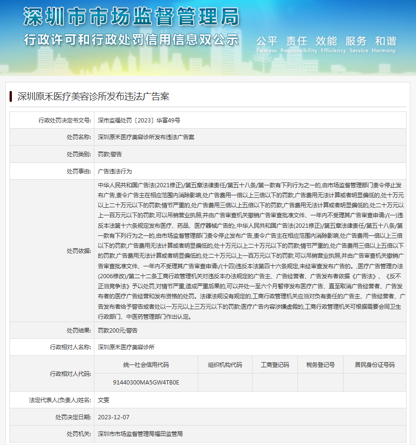Click the 工商登记码 column header
Image resolution: width=416 pixels, height=445 pixels.
tap(275, 364)
